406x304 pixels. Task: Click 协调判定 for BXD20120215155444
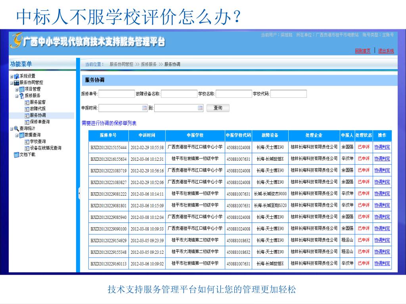382,147
